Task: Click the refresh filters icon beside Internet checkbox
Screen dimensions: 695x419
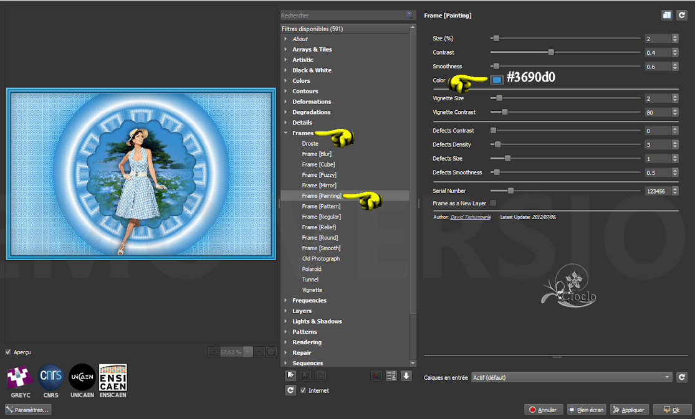Action: (x=290, y=390)
